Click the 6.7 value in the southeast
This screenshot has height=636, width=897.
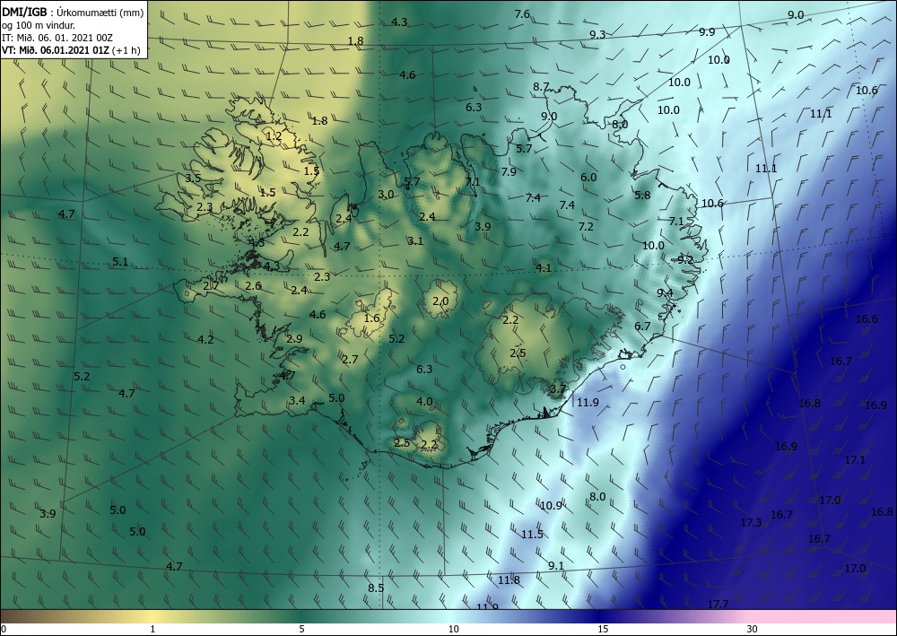click(x=642, y=326)
